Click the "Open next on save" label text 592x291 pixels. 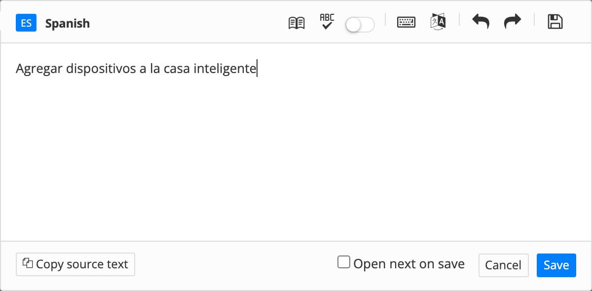click(409, 264)
